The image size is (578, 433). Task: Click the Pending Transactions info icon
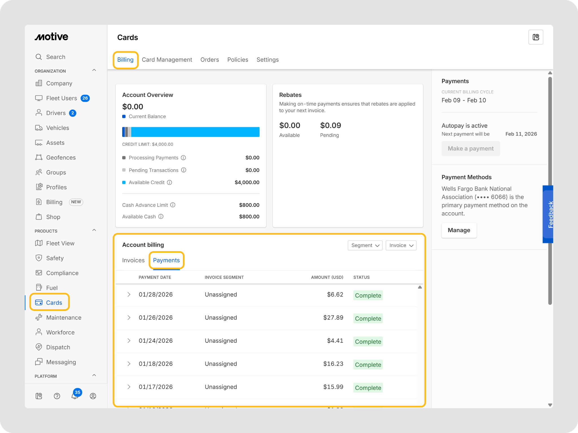coord(184,170)
